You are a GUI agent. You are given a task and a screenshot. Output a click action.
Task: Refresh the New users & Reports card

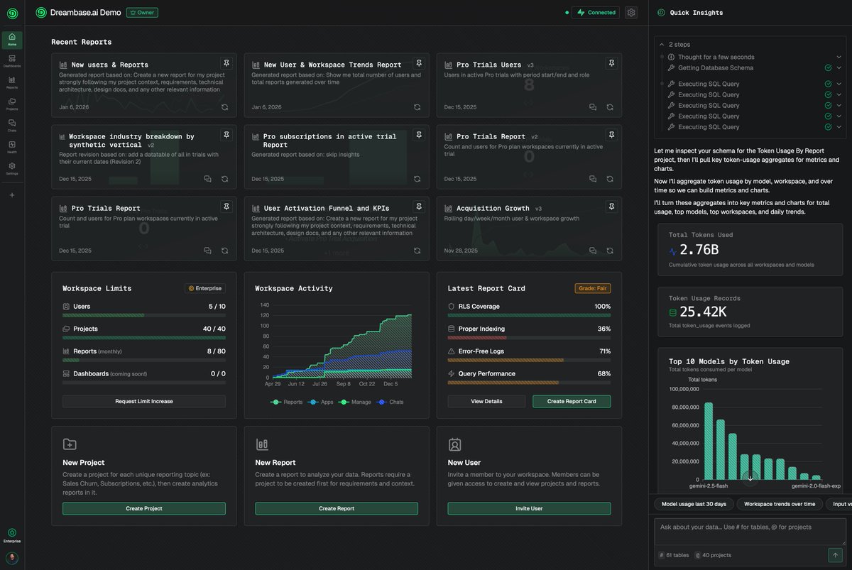(x=224, y=107)
